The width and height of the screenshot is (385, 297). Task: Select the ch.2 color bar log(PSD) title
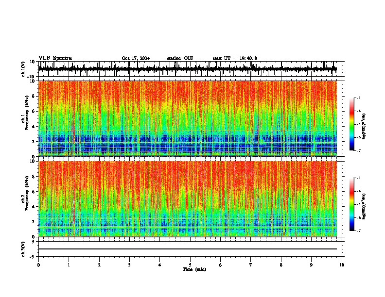coord(364,206)
